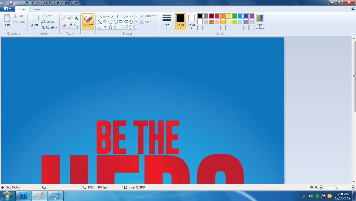Open Photoshop from the taskbar
This screenshot has width=356, height=201.
(x=23, y=196)
